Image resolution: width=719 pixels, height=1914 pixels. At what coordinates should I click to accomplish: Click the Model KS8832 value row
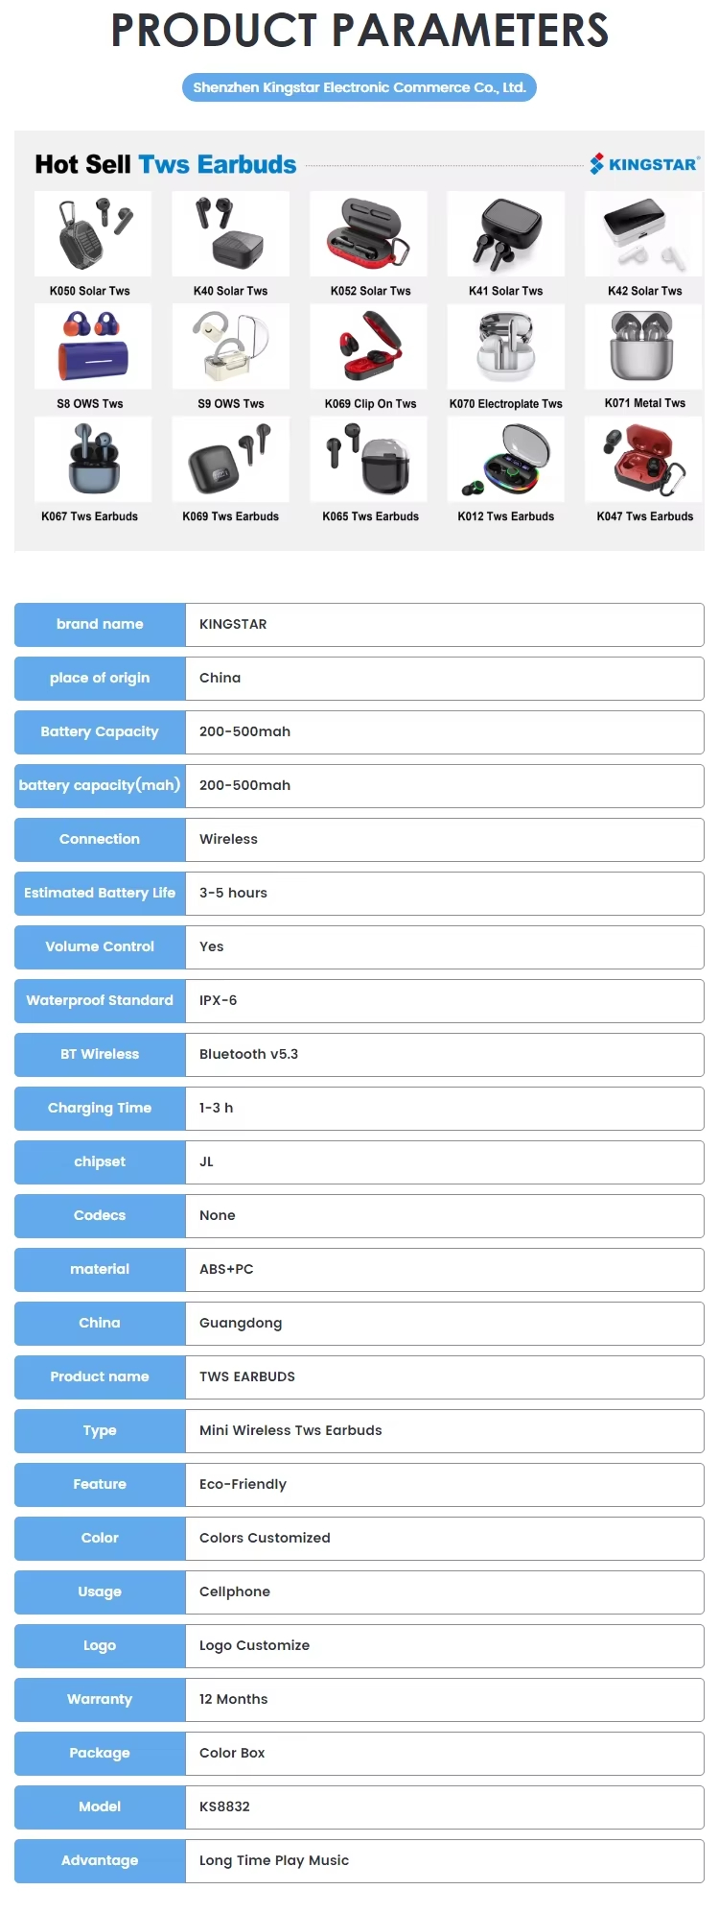(445, 1806)
